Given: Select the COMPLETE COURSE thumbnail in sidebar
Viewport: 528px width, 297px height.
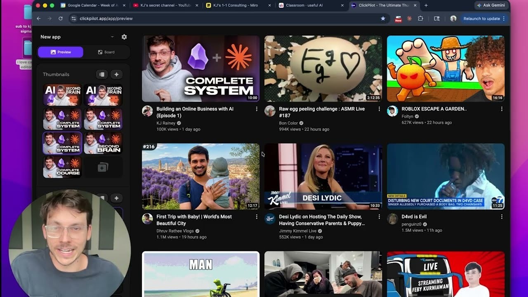Looking at the screenshot, I should click(62, 167).
